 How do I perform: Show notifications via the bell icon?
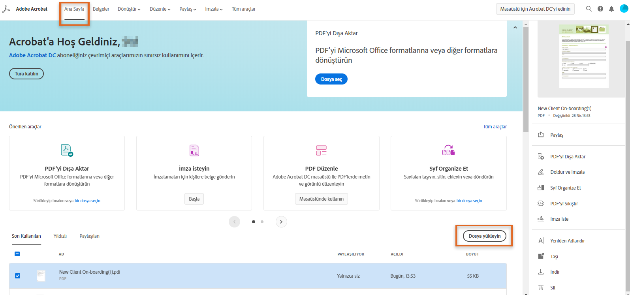click(611, 9)
